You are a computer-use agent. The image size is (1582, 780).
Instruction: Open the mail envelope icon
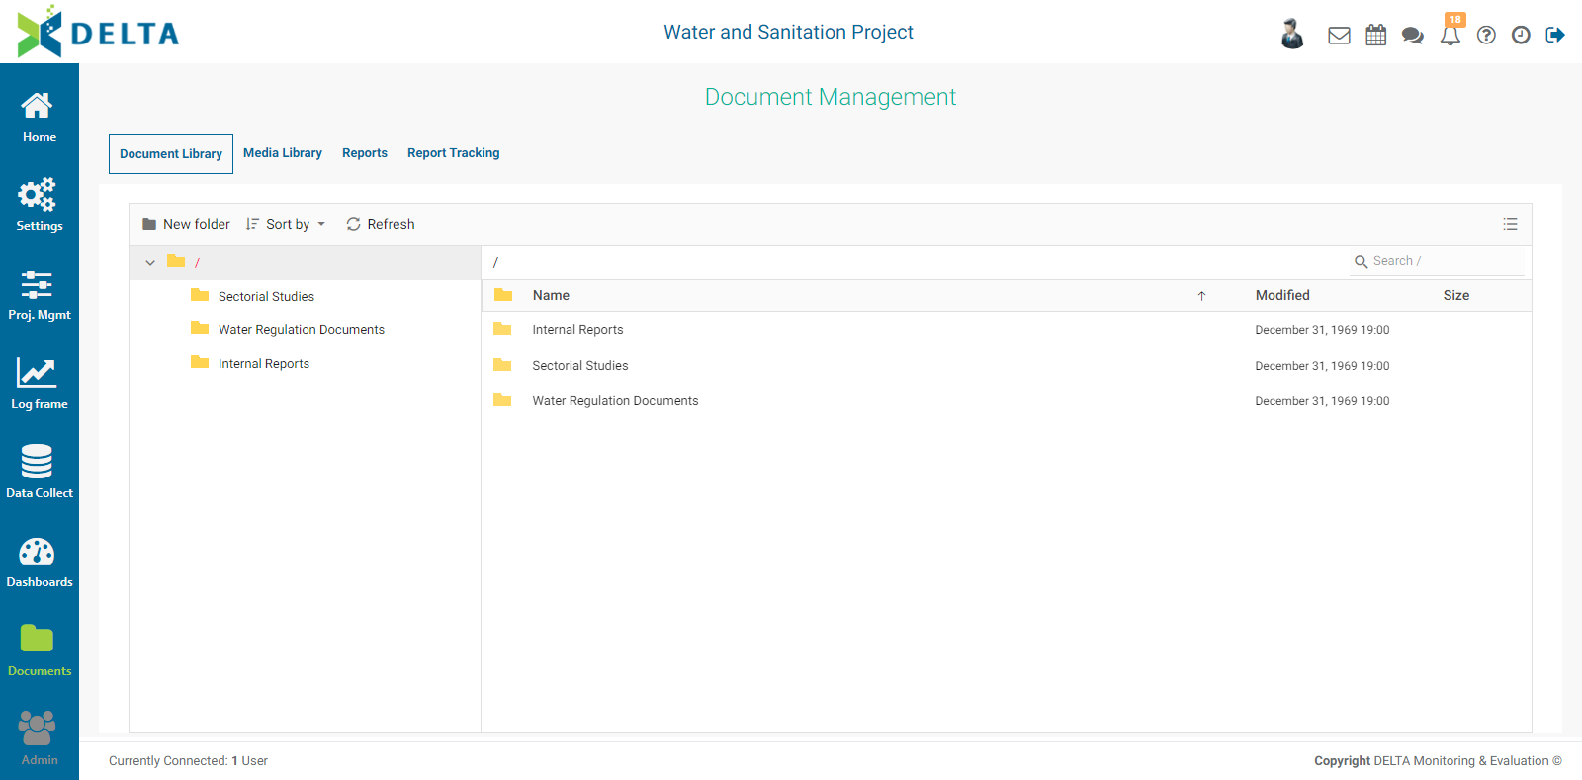(1339, 36)
